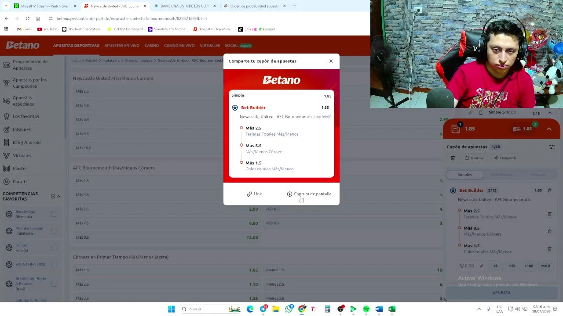563x316 pixels.
Task: Collapse Competencias Favoritas section chevron
Action: pyautogui.click(x=58, y=197)
